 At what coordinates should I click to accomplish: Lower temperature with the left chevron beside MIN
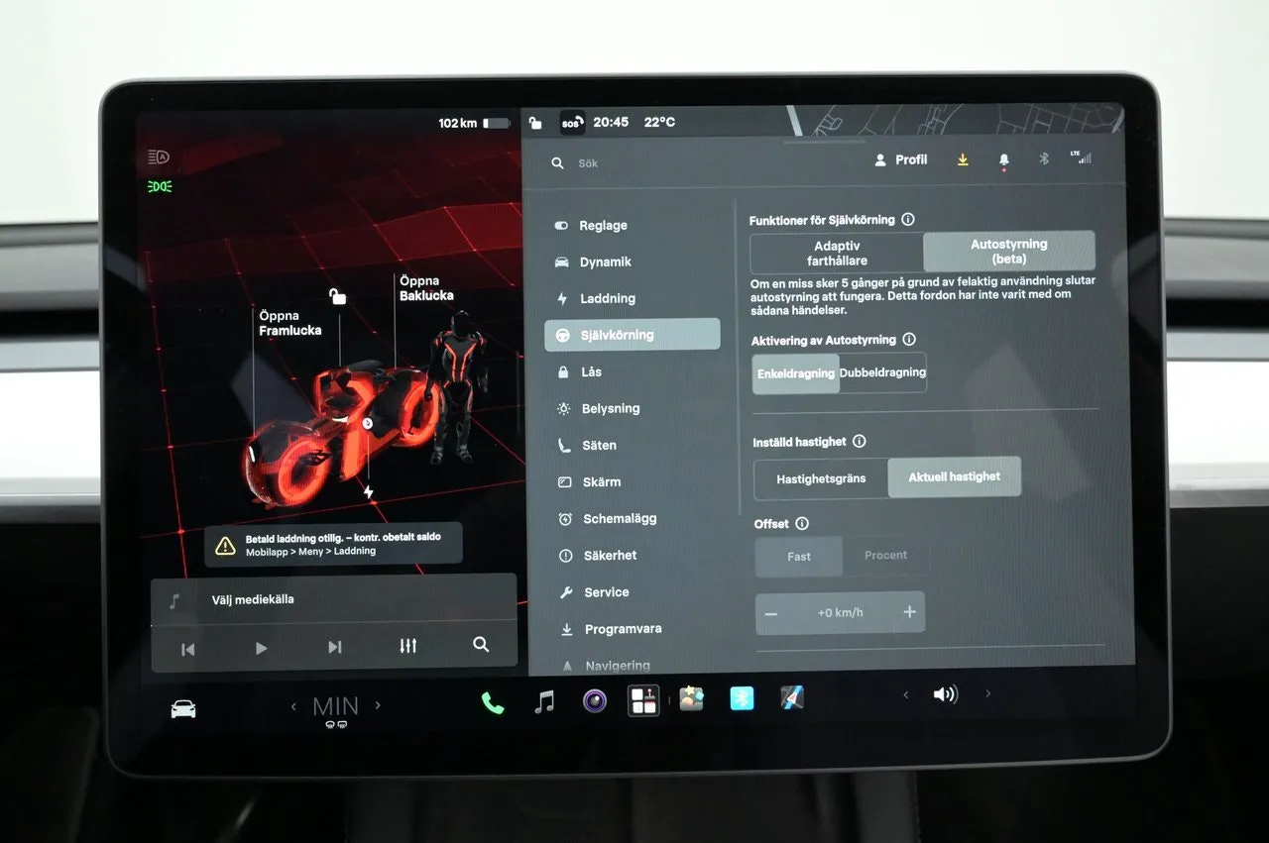tap(293, 706)
